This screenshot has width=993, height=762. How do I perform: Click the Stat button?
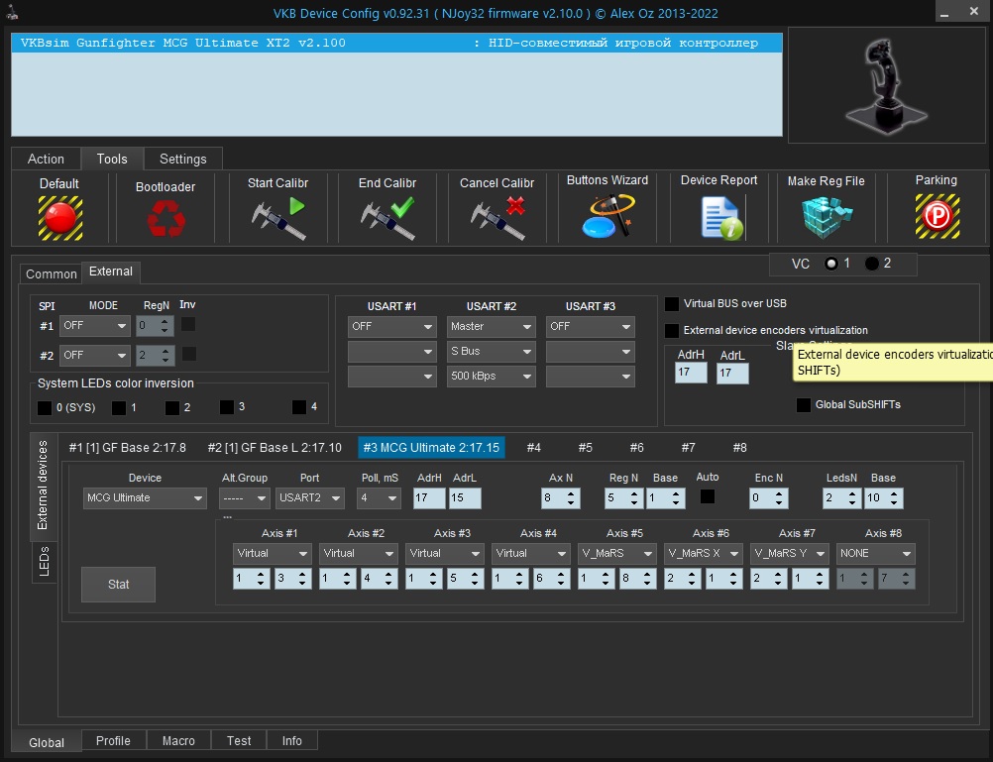click(118, 584)
